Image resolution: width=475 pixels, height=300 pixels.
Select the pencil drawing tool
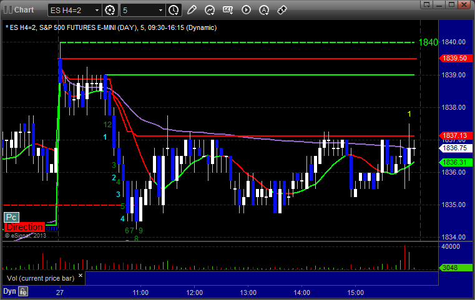(192, 10)
